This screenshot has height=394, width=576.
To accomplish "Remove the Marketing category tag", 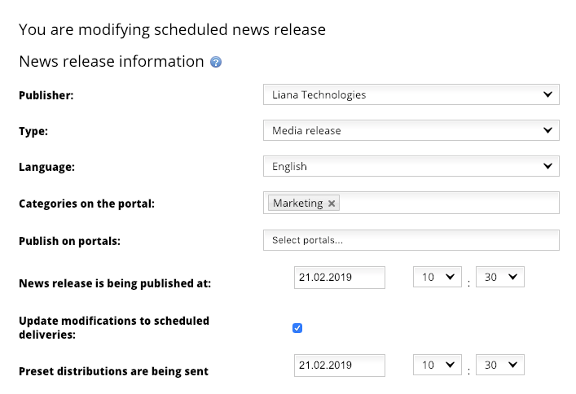I will tap(332, 204).
